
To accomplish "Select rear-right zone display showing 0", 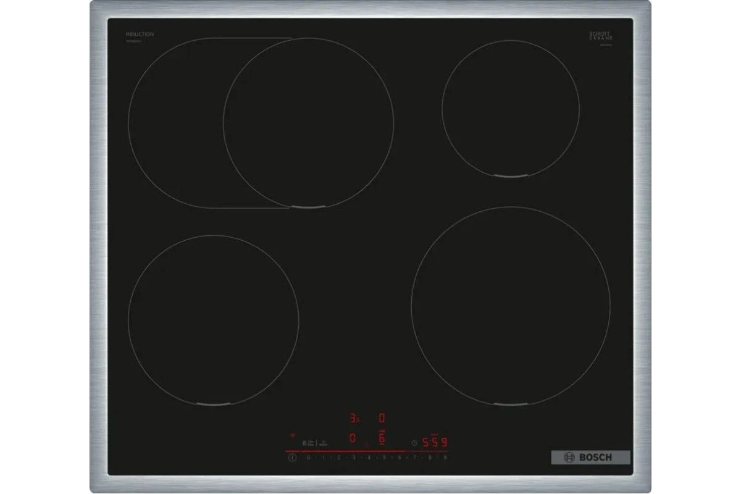I will tap(382, 418).
